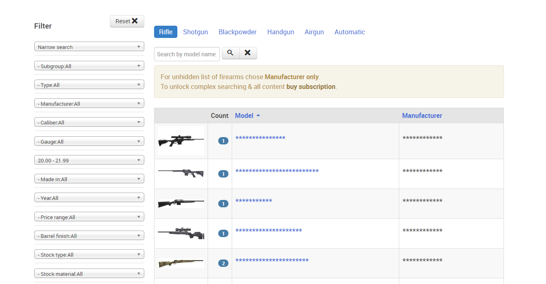The height and width of the screenshot is (284, 546).
Task: Open the 20.00 - 21.99 range dropdown
Action: [x=89, y=160]
